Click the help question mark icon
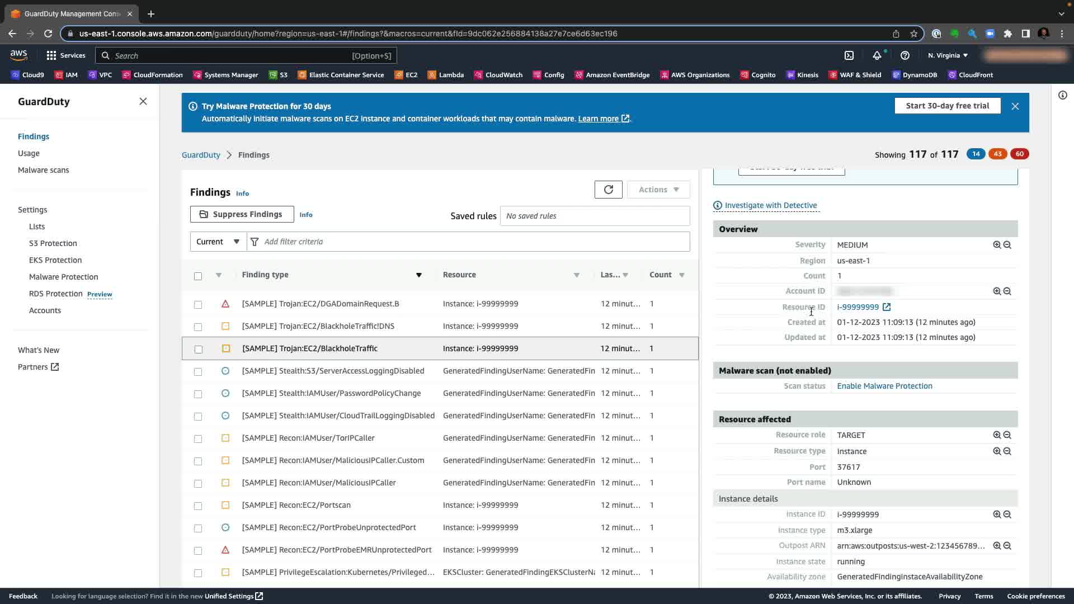This screenshot has height=604, width=1074. (x=905, y=55)
